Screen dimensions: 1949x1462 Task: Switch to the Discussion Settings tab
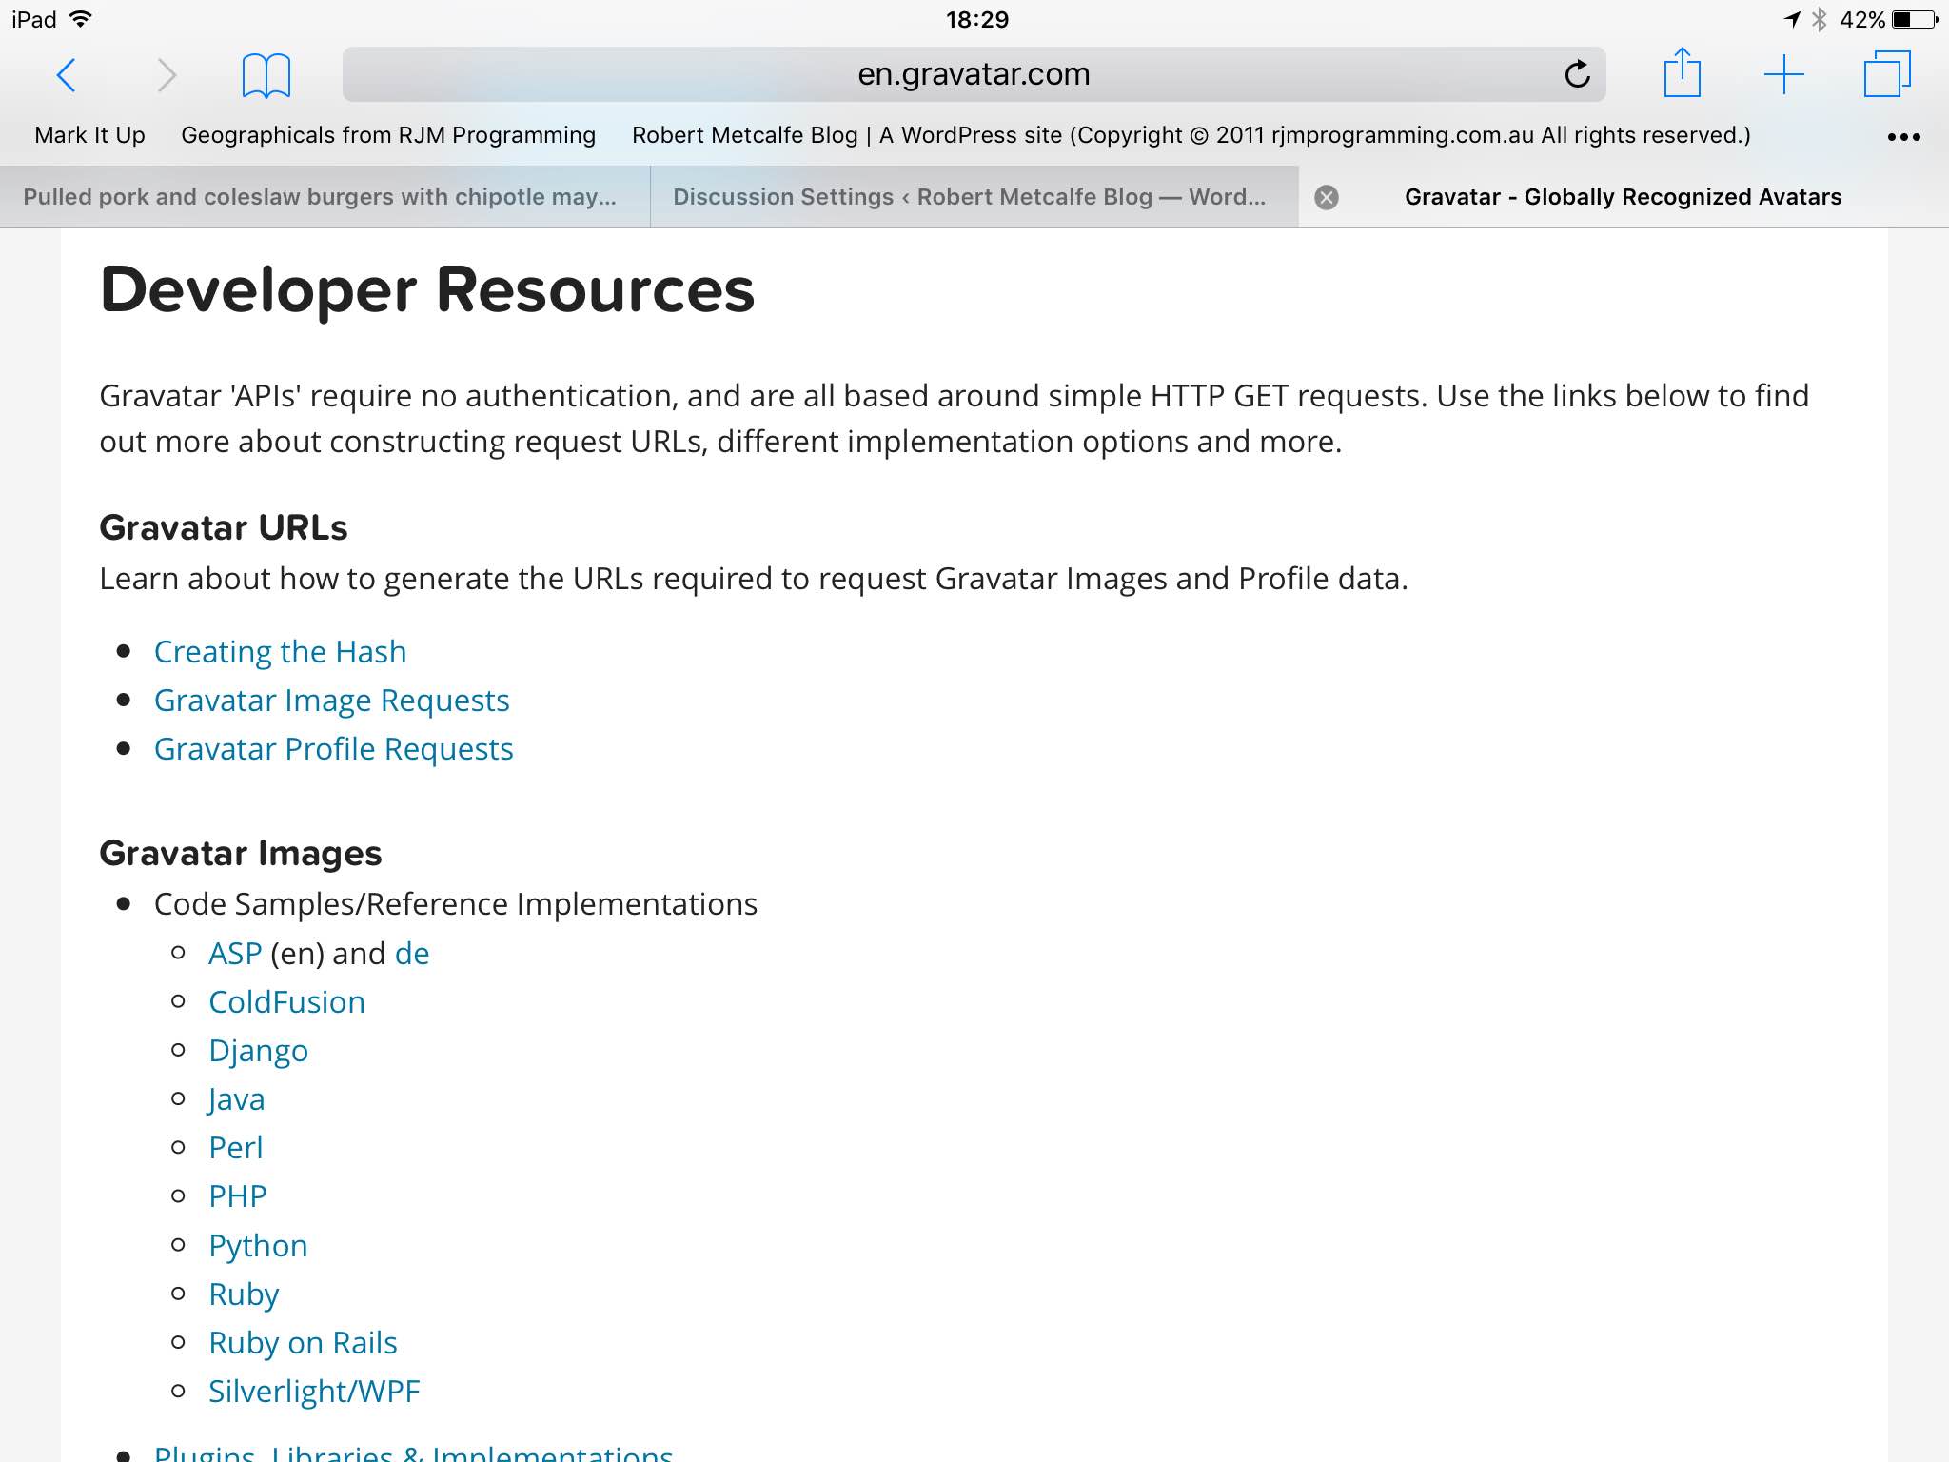pyautogui.click(x=974, y=197)
